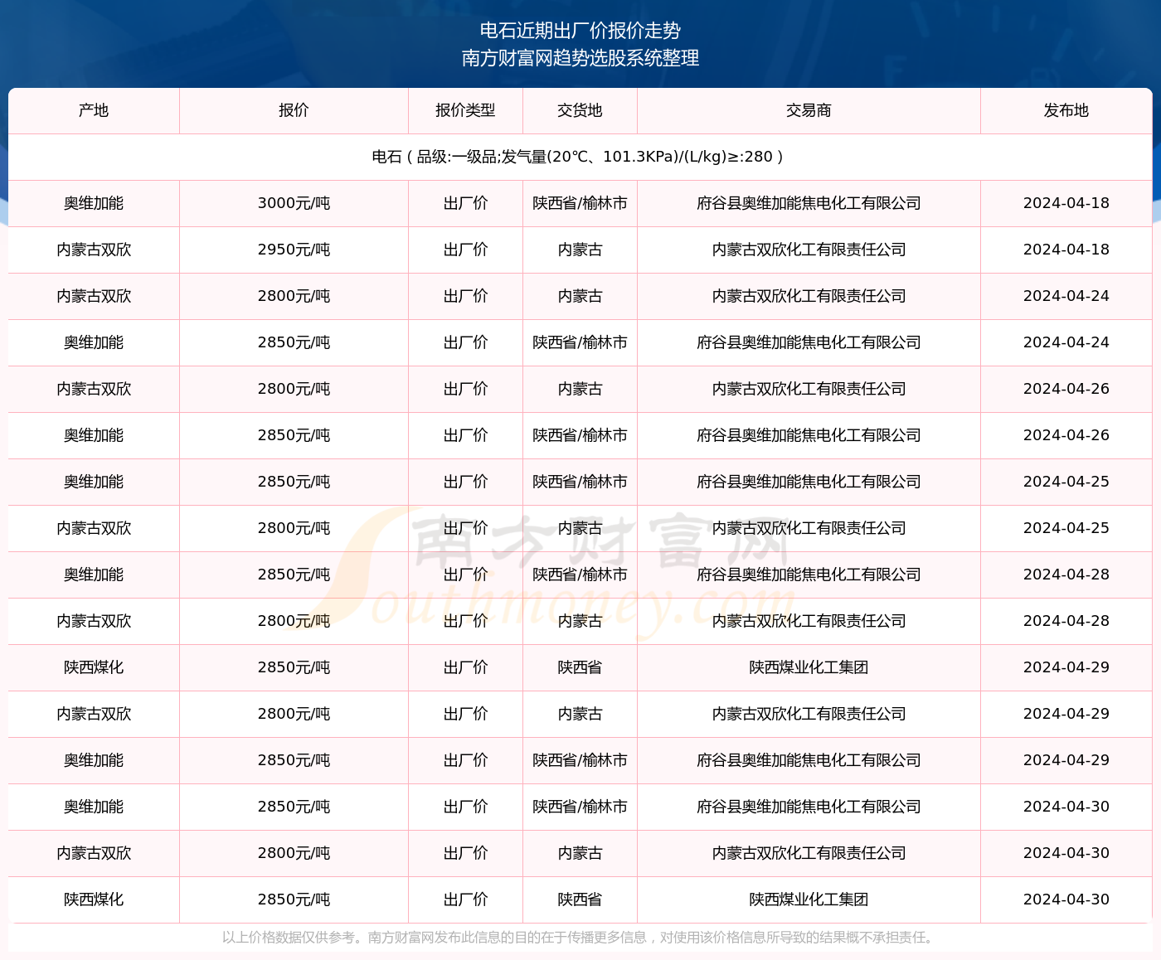
Task: Click 陕西省 delivery cell in the 2024-04-30 row
Action: [x=580, y=899]
